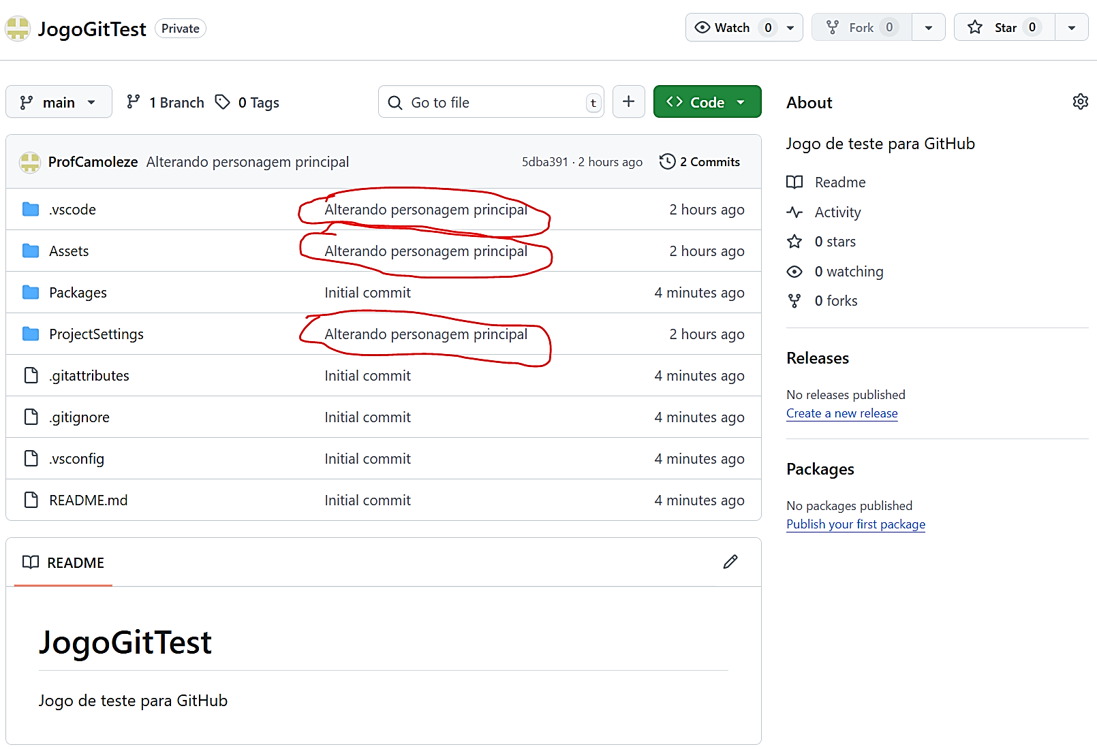Open the 2 Commits history
The height and width of the screenshot is (749, 1097).
[700, 162]
